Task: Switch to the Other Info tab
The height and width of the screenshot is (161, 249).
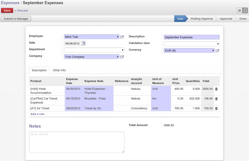Action: click(x=59, y=70)
